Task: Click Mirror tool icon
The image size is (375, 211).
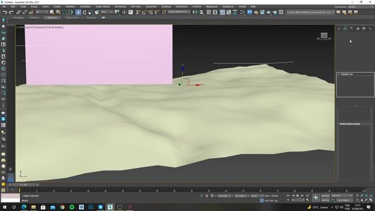Action: click(x=195, y=12)
